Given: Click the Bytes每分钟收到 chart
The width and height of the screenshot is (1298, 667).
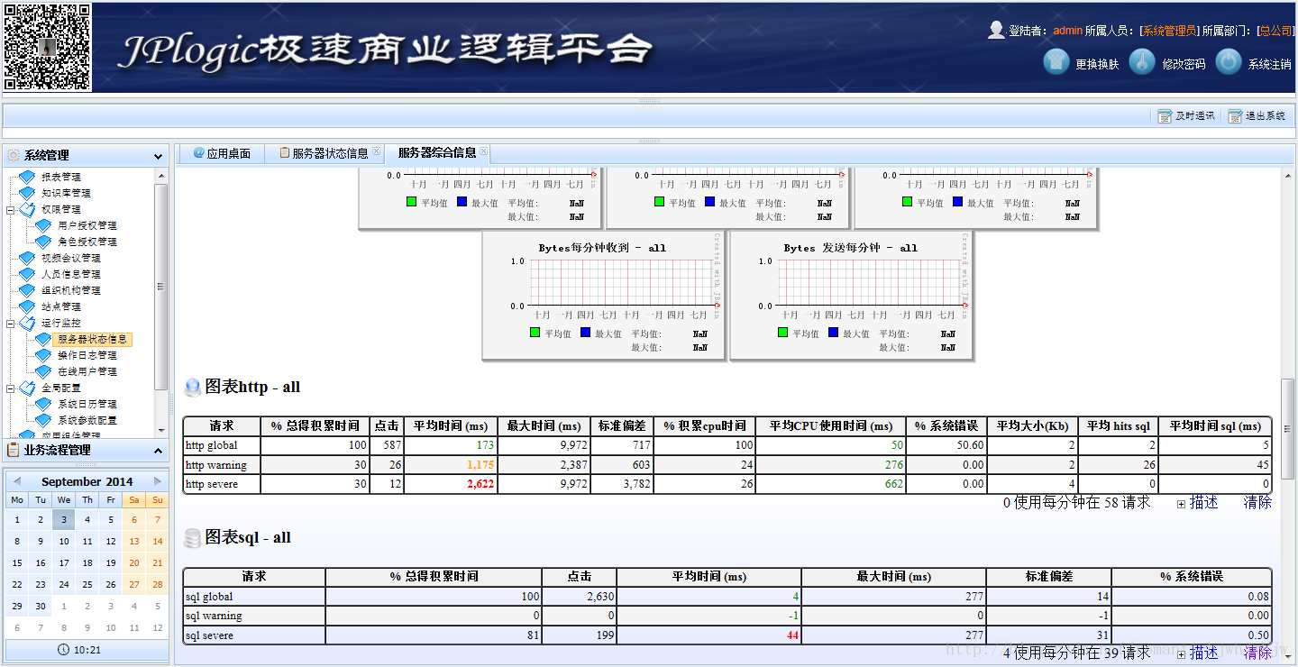Looking at the screenshot, I should pyautogui.click(x=603, y=296).
